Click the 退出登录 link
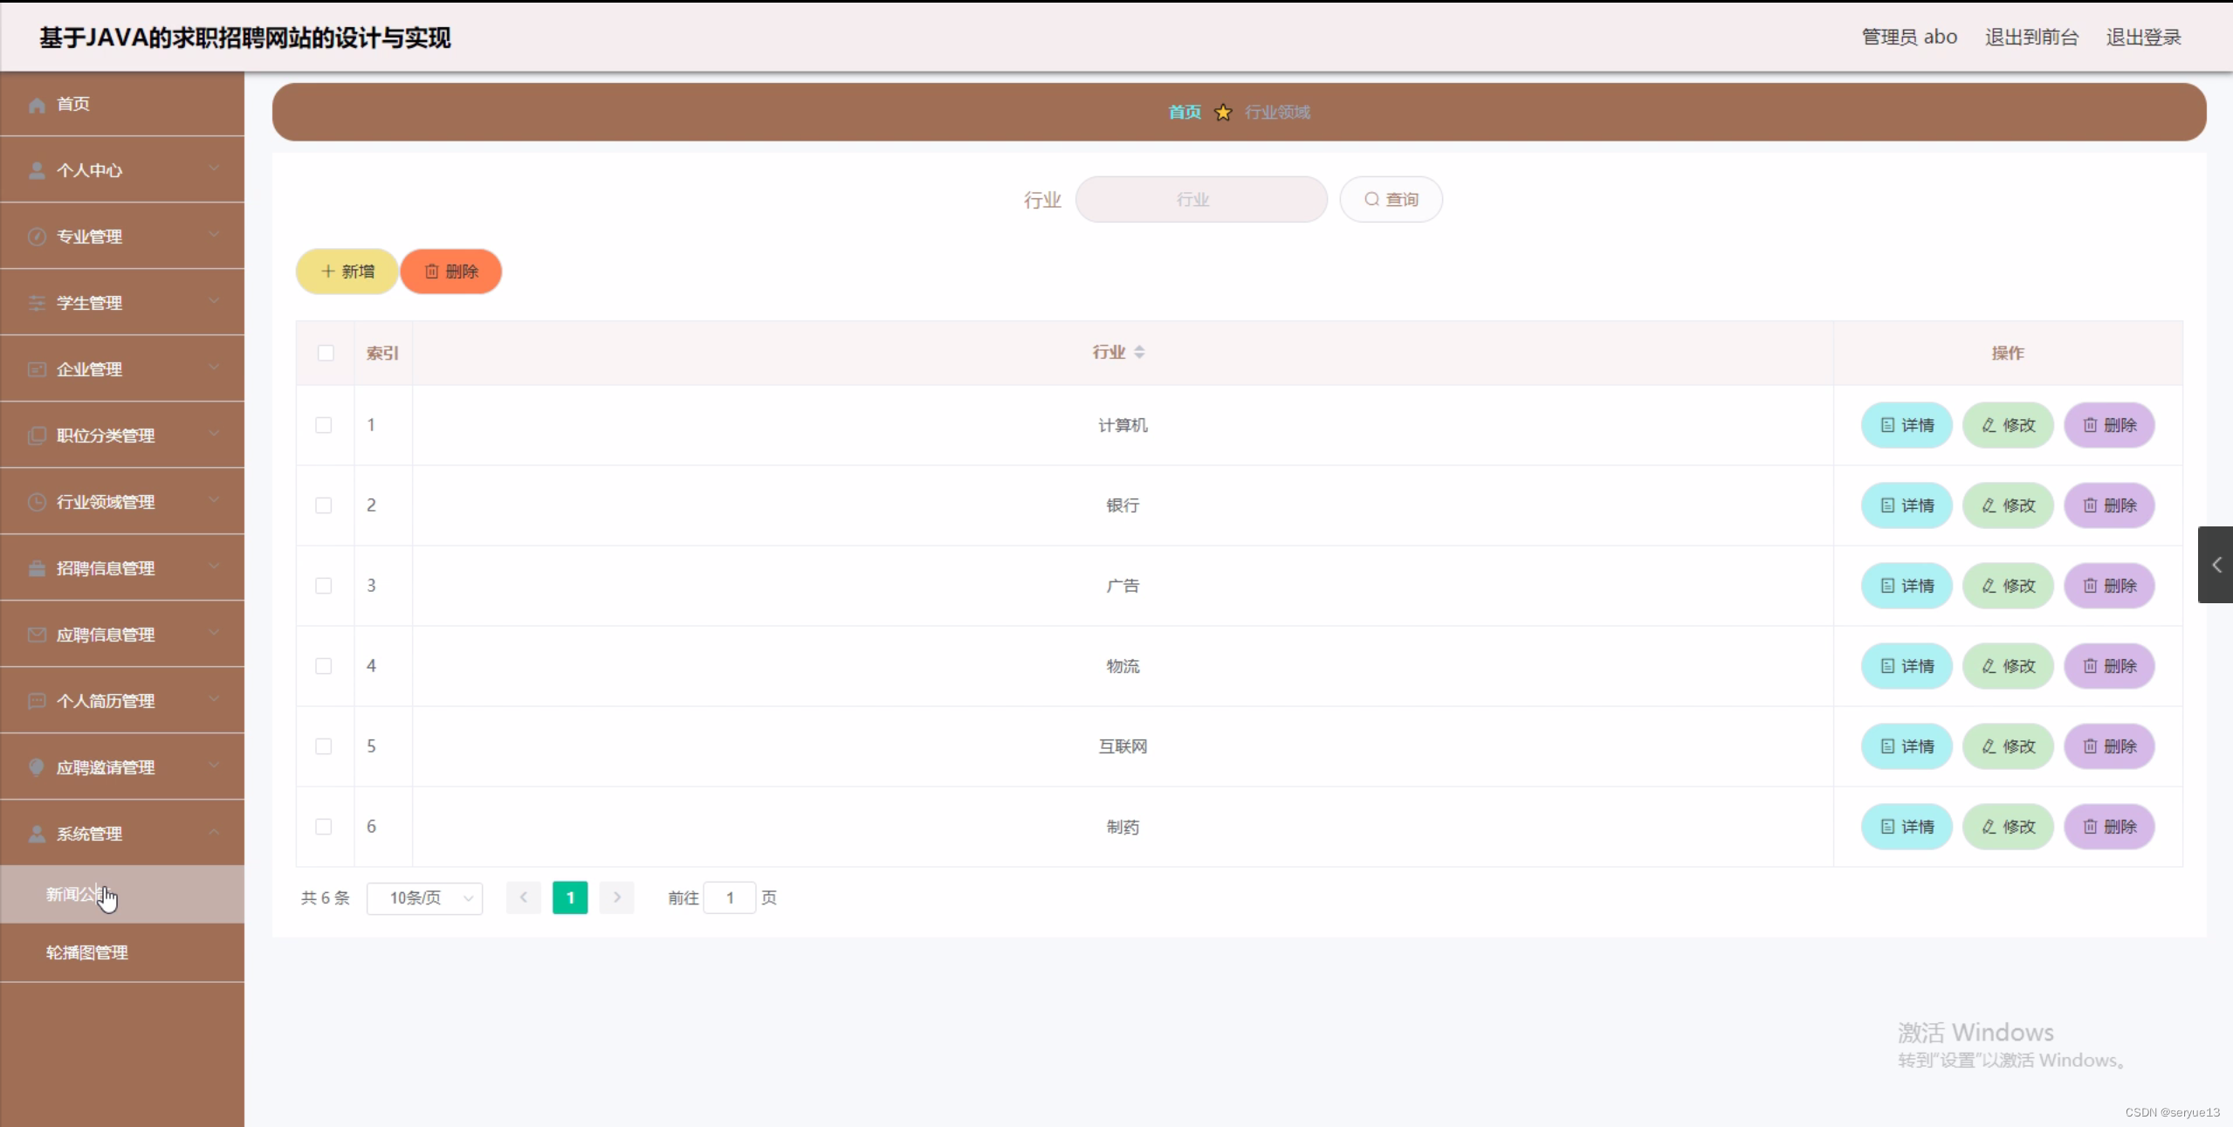 click(x=2143, y=37)
